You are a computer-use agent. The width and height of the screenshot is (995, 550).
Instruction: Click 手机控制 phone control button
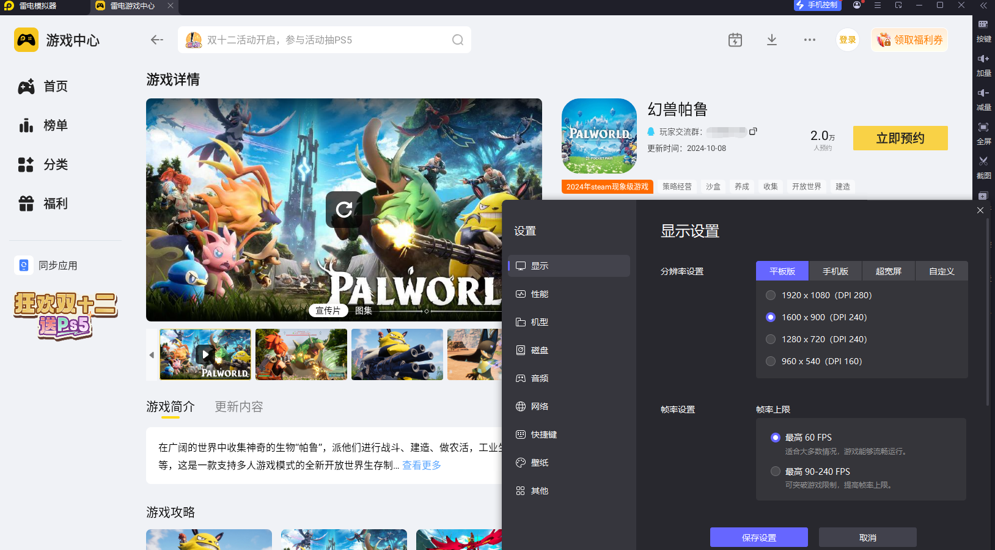coord(818,5)
